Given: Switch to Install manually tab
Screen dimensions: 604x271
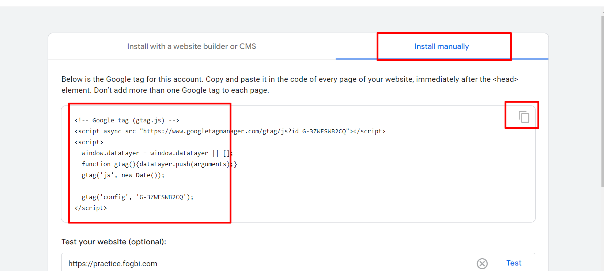Looking at the screenshot, I should (x=442, y=46).
